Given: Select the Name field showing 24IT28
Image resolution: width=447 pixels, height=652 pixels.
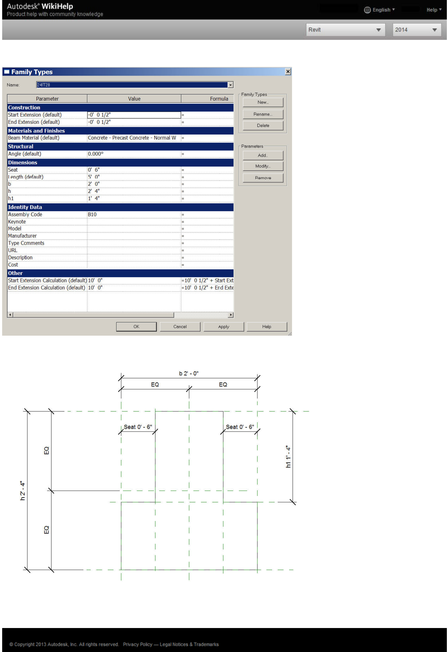Looking at the screenshot, I should point(132,85).
